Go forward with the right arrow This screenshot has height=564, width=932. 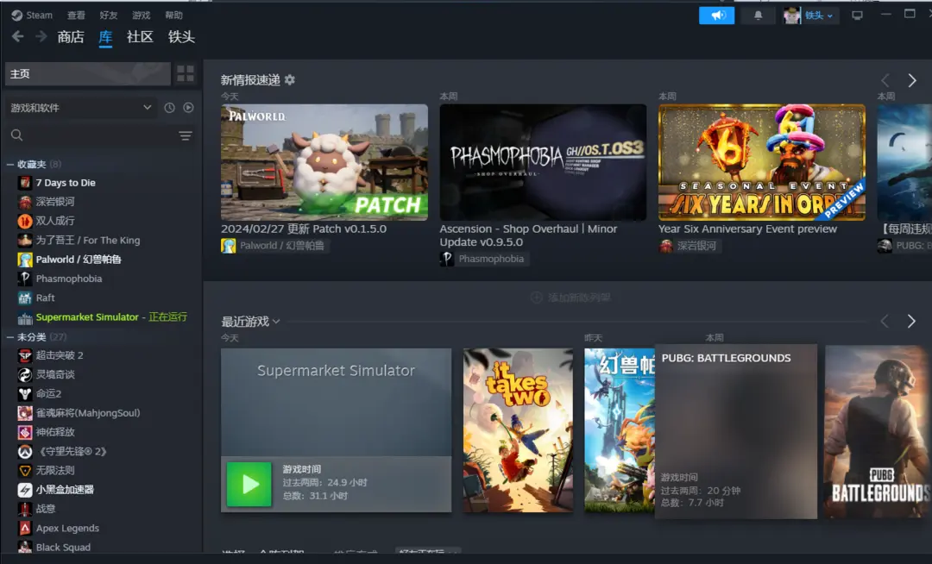coord(41,37)
